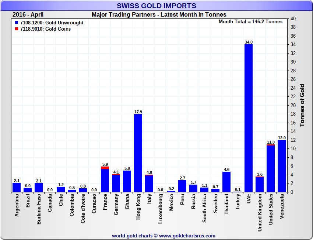Screen dimensions: 313x240
Task: Select the tall UAE bar
Action: click(x=249, y=118)
